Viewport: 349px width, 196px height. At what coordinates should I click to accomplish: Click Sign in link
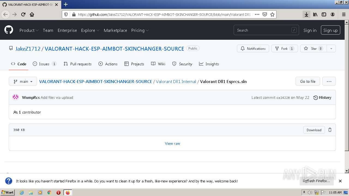pyautogui.click(x=310, y=30)
